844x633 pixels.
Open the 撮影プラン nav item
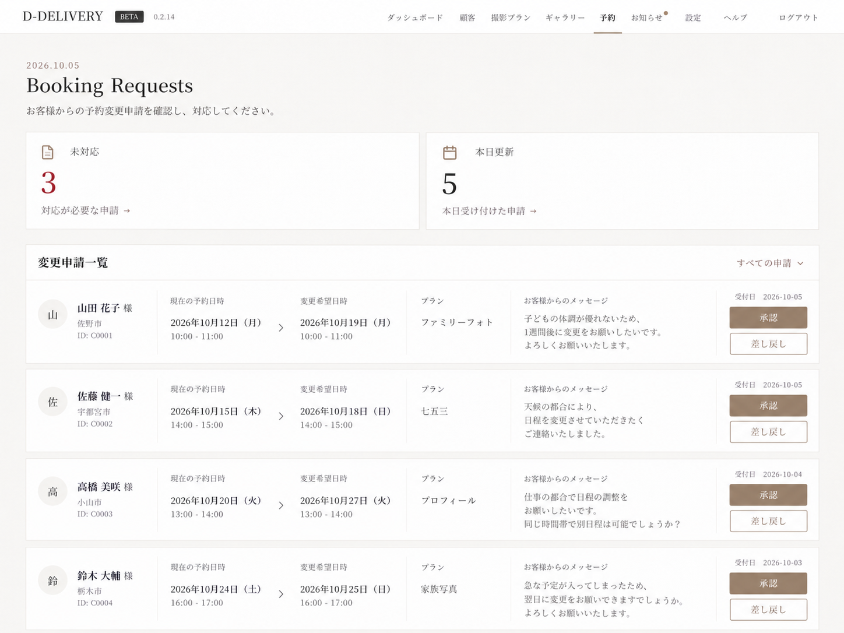click(x=511, y=17)
